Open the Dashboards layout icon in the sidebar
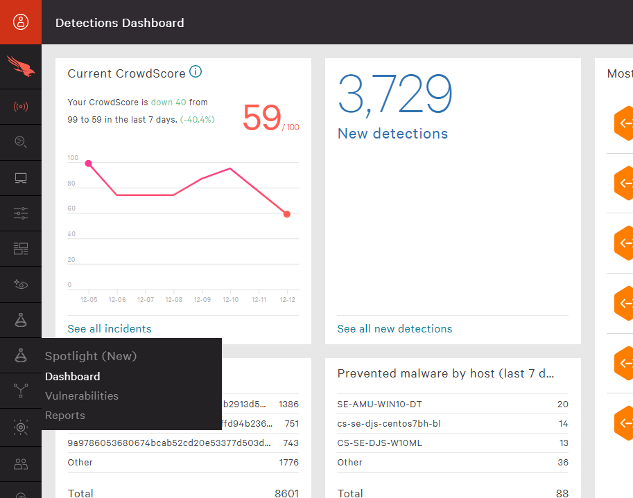The image size is (633, 498). (x=21, y=249)
